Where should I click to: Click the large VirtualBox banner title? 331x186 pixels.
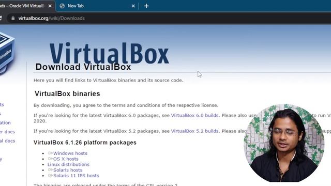109,53
